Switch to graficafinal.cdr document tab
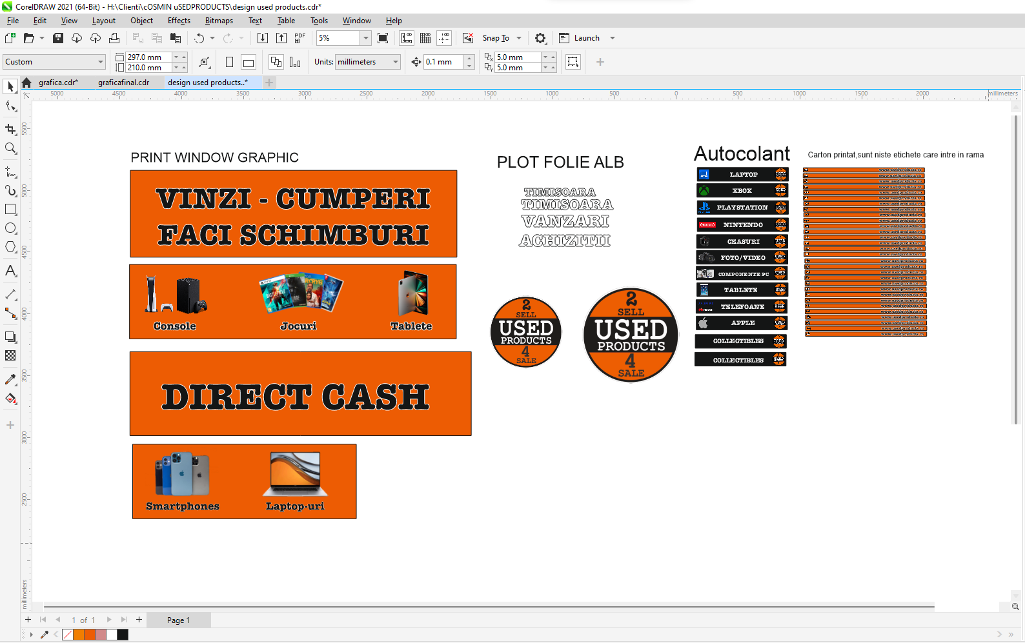 [x=123, y=83]
